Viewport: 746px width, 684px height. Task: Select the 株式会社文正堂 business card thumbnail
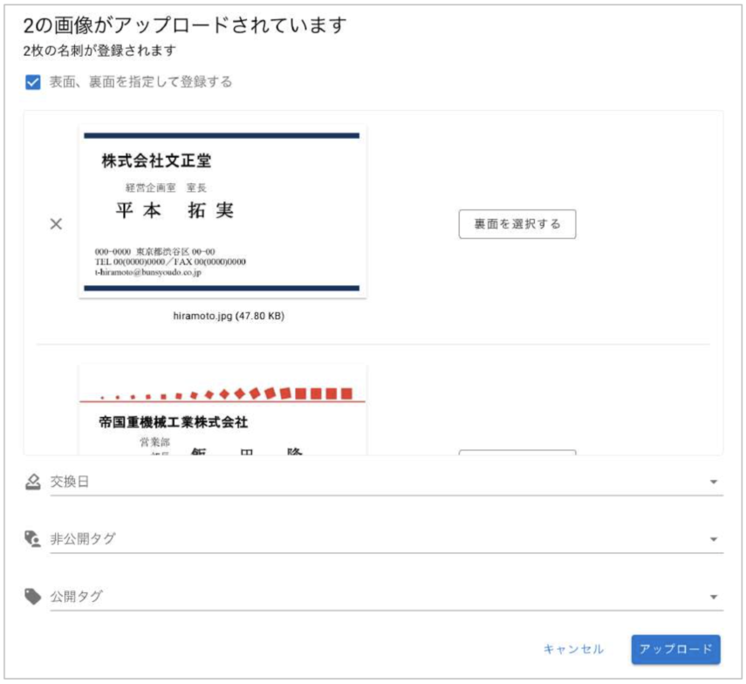[222, 212]
